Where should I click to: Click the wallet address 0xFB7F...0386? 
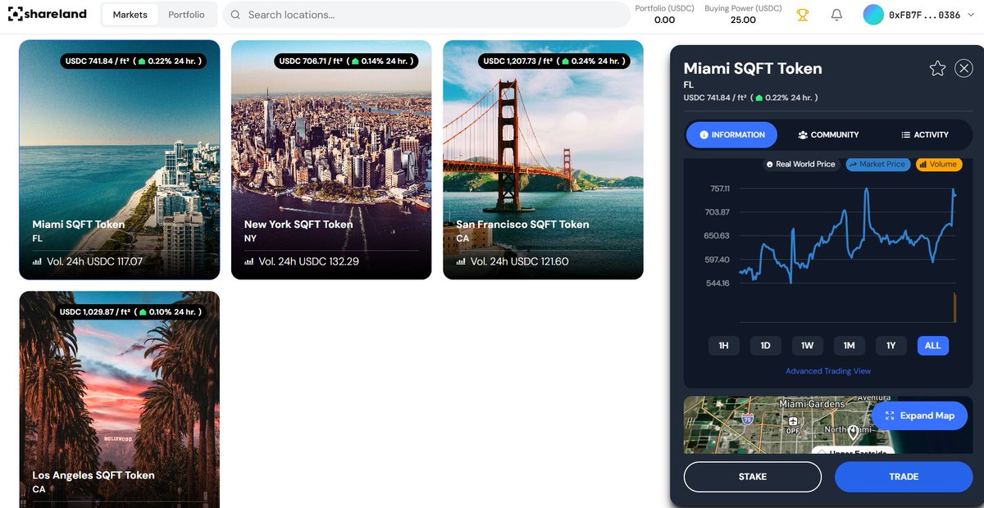click(x=925, y=15)
